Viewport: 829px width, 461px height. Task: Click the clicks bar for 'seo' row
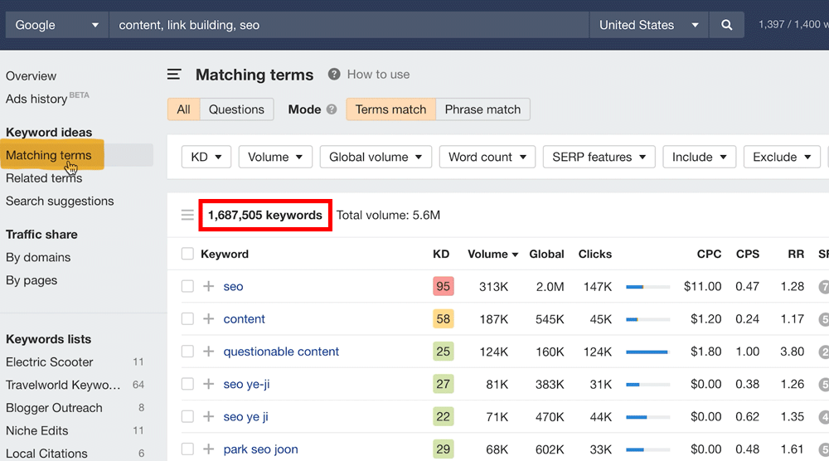[647, 287]
